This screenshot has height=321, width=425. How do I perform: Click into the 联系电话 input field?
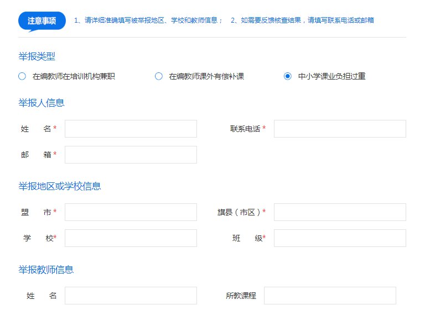pyautogui.click(x=340, y=129)
